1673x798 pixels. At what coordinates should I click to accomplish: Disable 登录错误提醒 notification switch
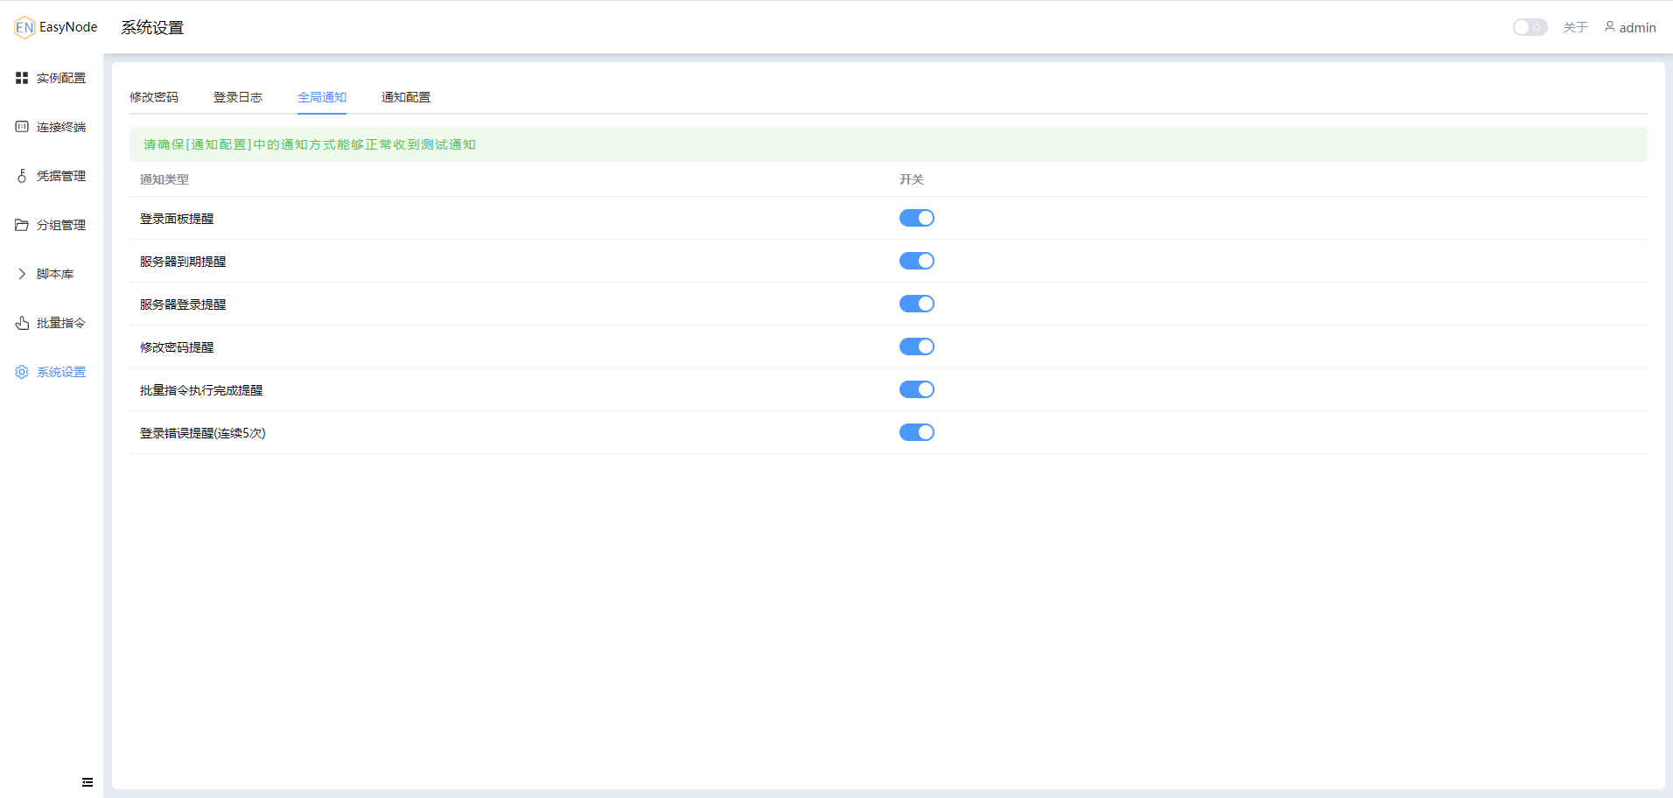tap(916, 432)
